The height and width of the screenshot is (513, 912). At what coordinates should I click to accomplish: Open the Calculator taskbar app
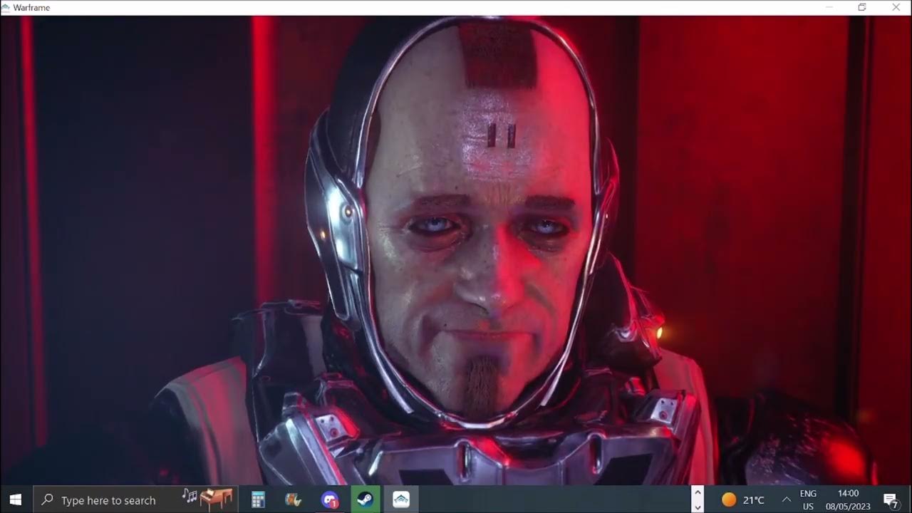pos(259,500)
